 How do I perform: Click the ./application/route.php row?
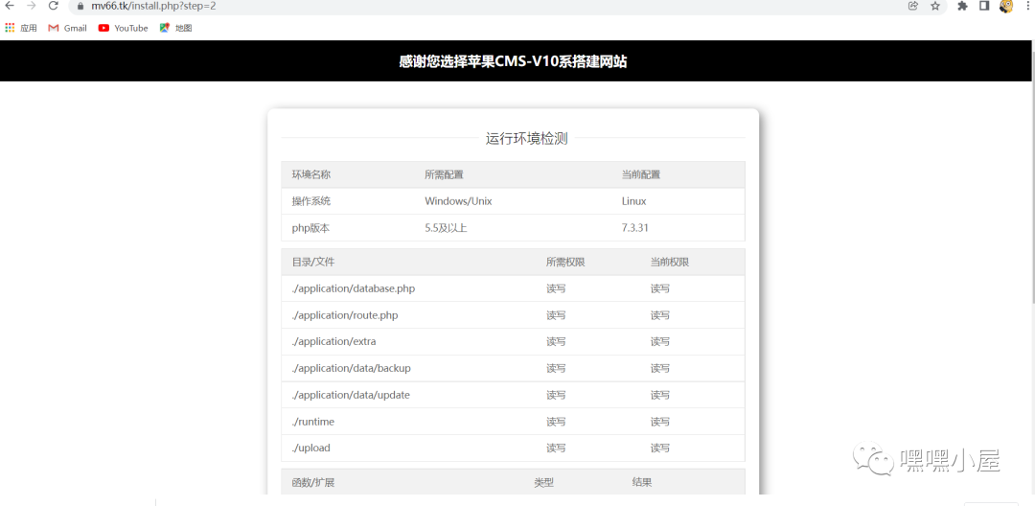tap(513, 315)
